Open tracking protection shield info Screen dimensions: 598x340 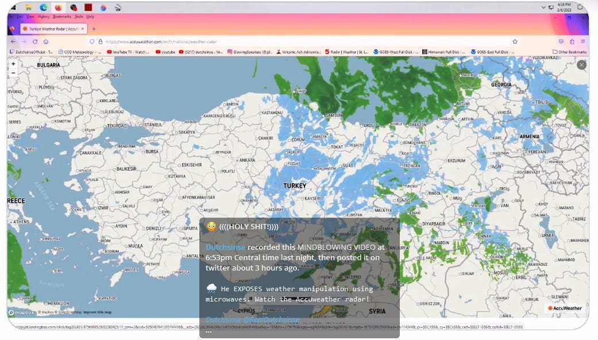tap(92, 41)
